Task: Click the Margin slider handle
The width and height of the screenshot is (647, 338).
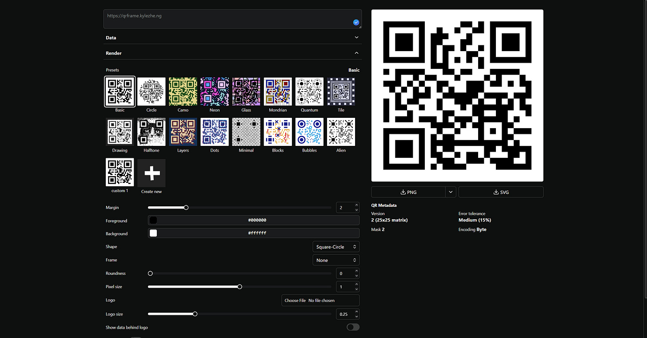Action: click(x=186, y=207)
